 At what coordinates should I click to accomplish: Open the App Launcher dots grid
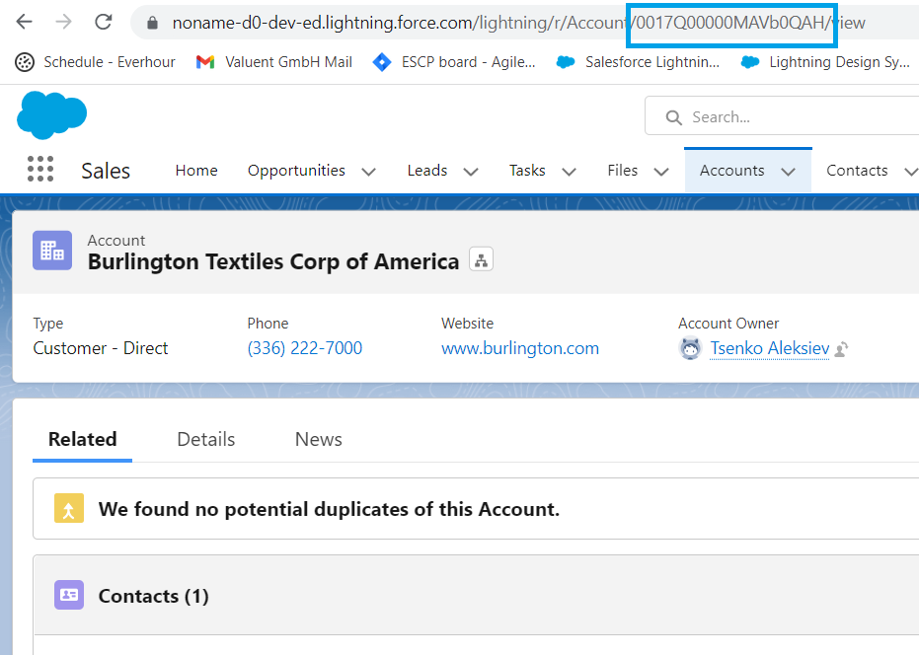coord(40,169)
